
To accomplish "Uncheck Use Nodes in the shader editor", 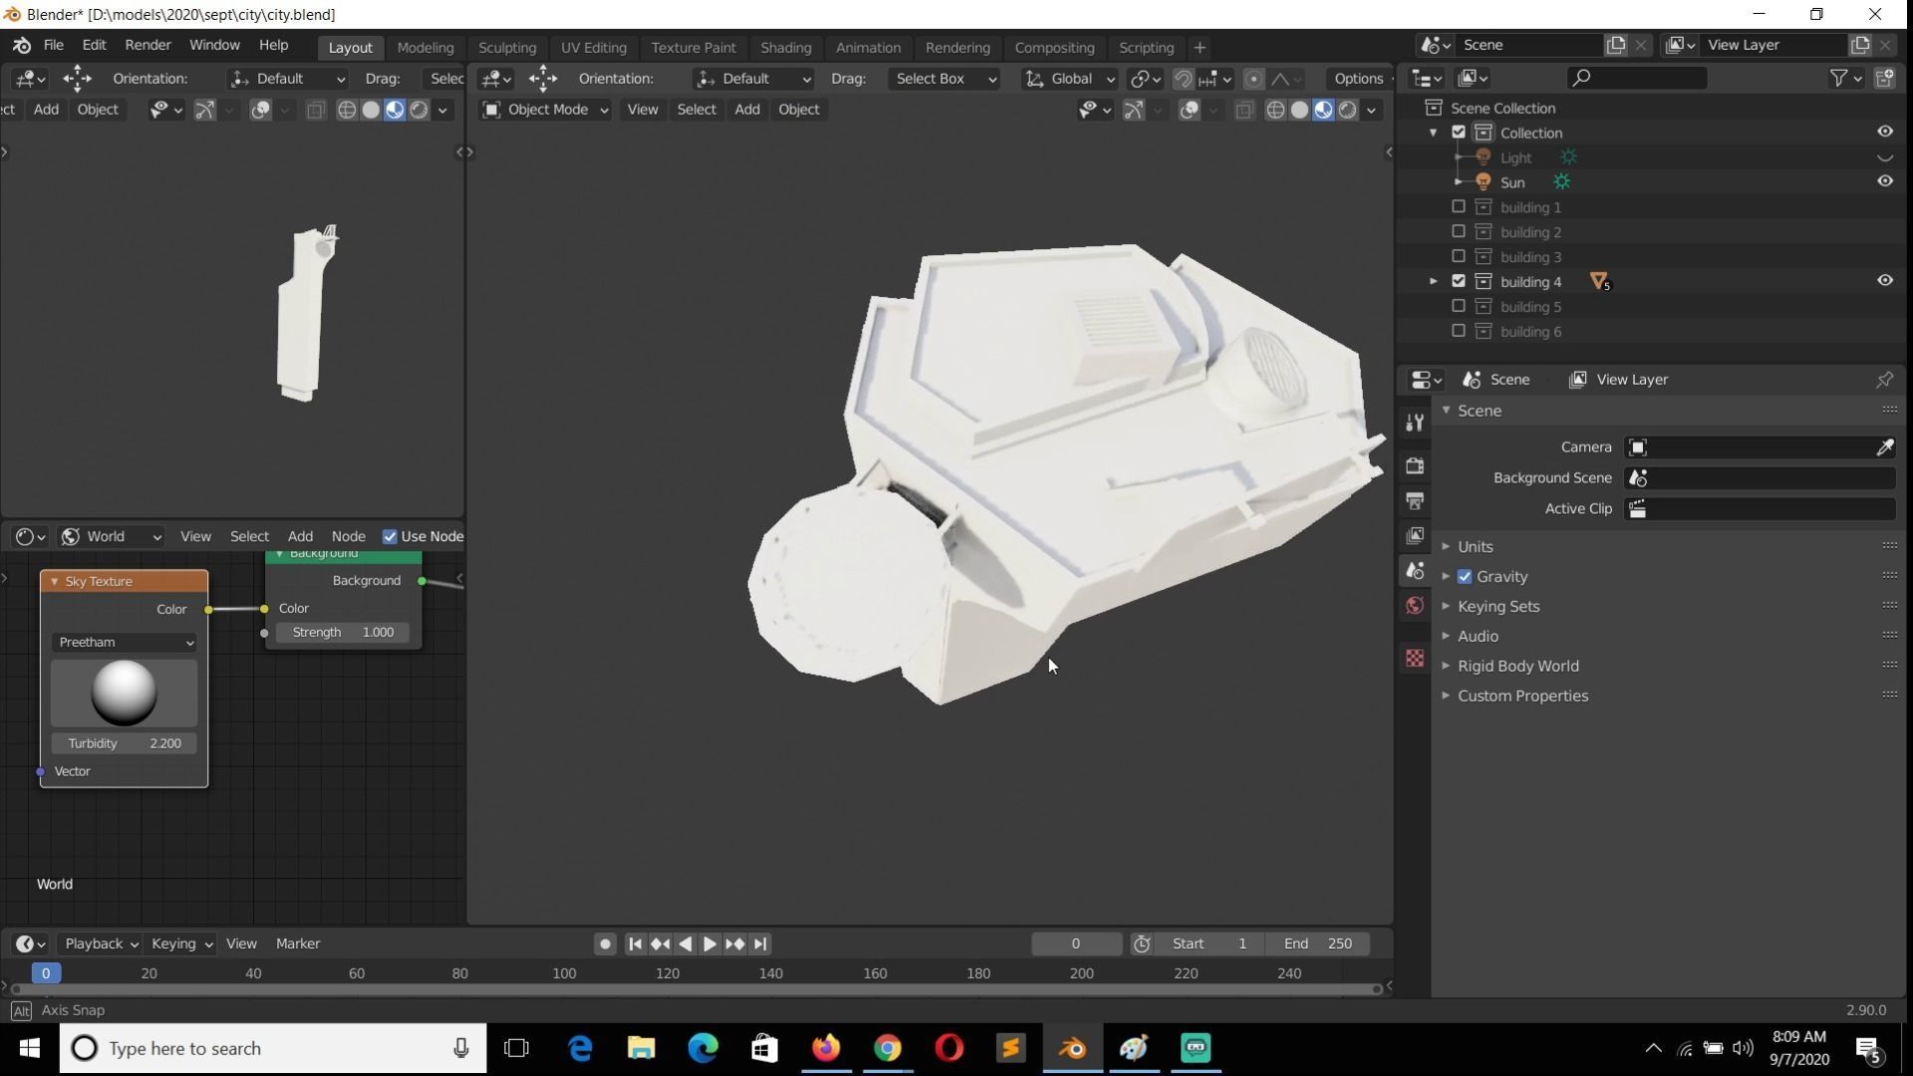I will pyautogui.click(x=390, y=536).
